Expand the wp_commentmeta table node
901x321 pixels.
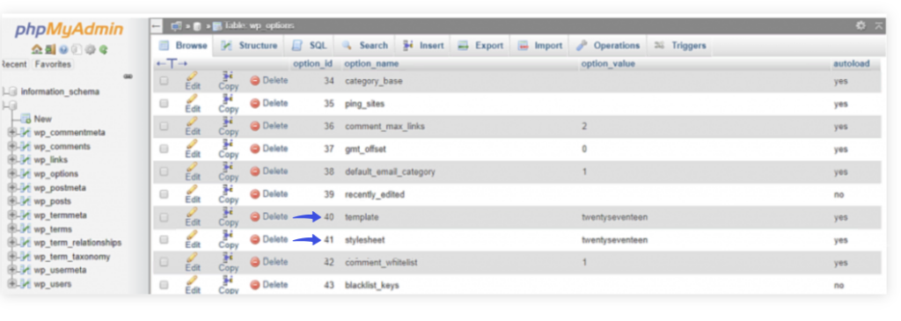click(12, 133)
